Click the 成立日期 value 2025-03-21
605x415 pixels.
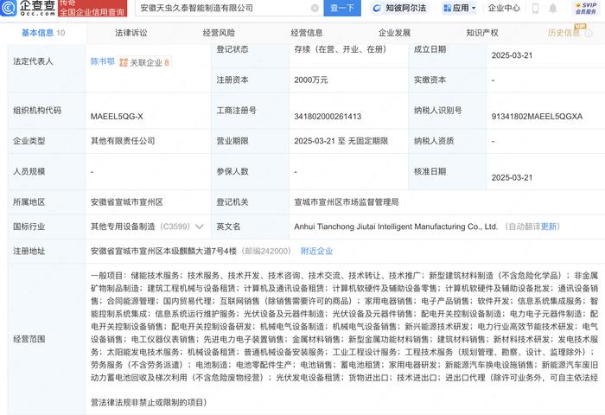512,55
